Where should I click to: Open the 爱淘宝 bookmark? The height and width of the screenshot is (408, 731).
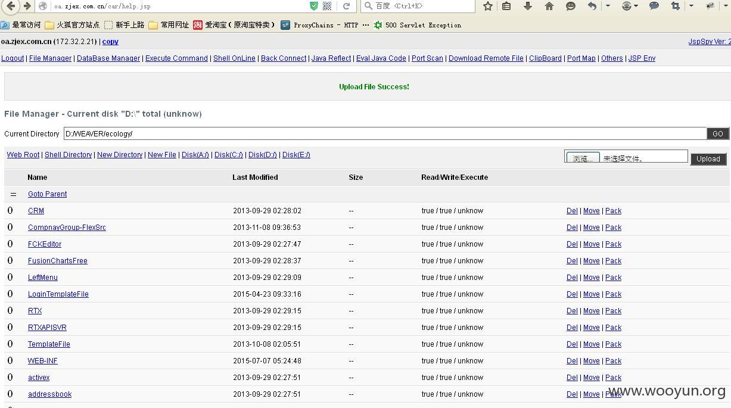[x=235, y=25]
